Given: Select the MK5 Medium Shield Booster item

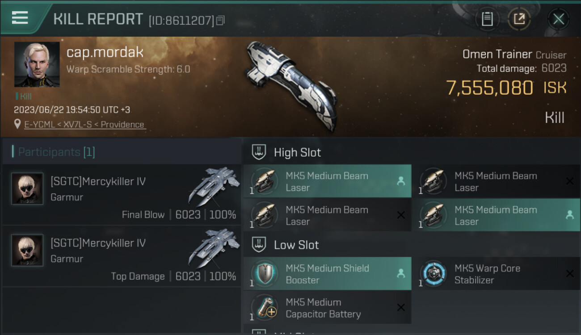Looking at the screenshot, I should (327, 274).
